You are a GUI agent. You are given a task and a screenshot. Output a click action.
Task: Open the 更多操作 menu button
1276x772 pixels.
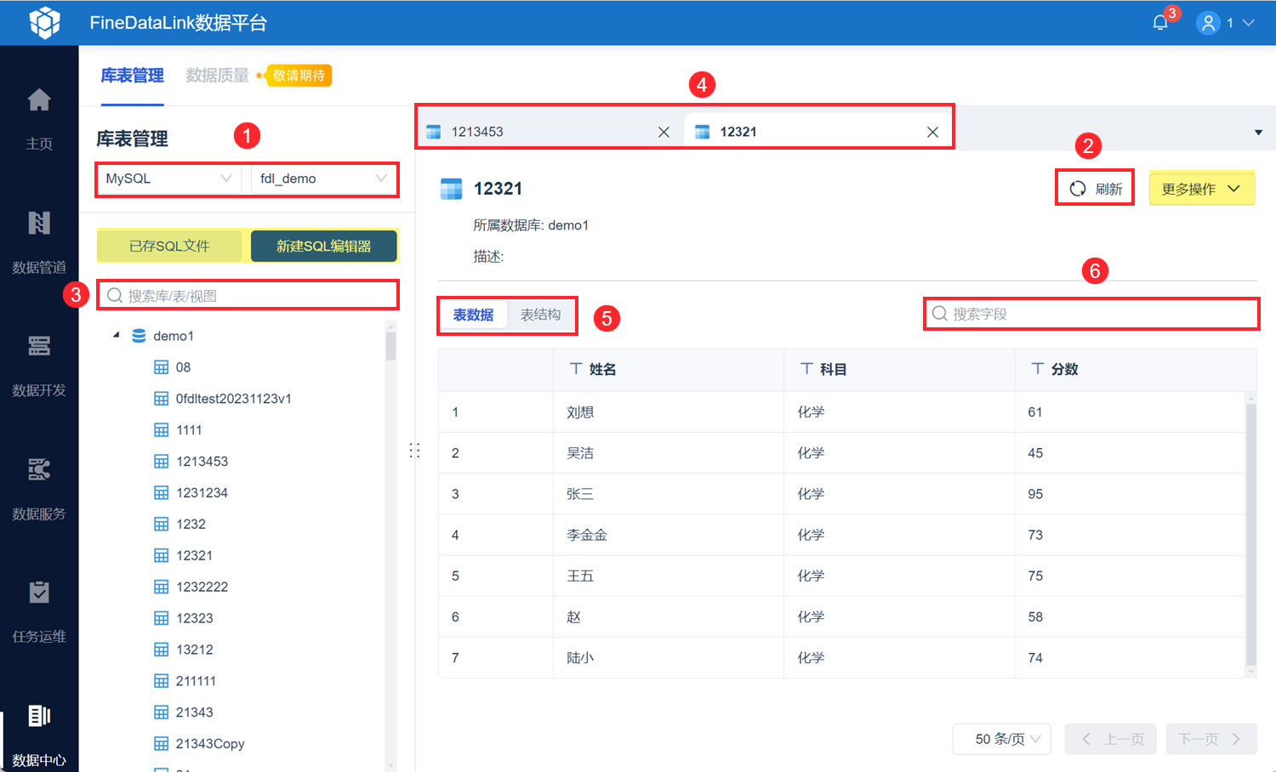click(x=1201, y=189)
